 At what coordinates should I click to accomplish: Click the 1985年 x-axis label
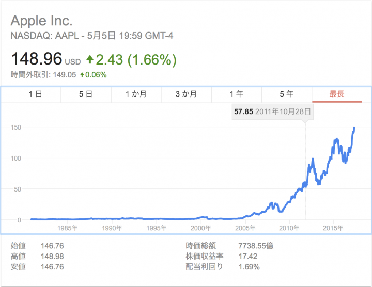(68, 228)
